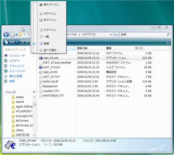Open ミュージック favorite link
The width and height of the screenshot is (174, 155).
(x=15, y=71)
